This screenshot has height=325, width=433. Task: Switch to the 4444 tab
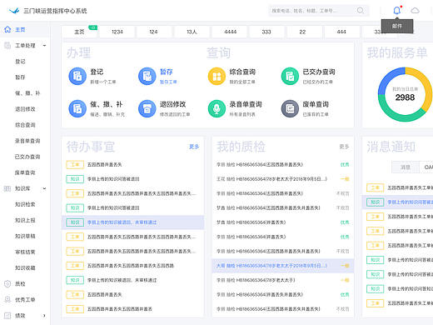[x=230, y=32]
